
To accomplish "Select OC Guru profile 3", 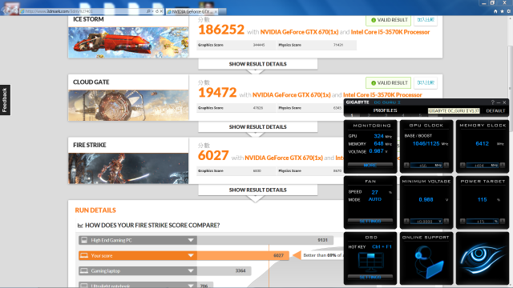I will point(386,115).
